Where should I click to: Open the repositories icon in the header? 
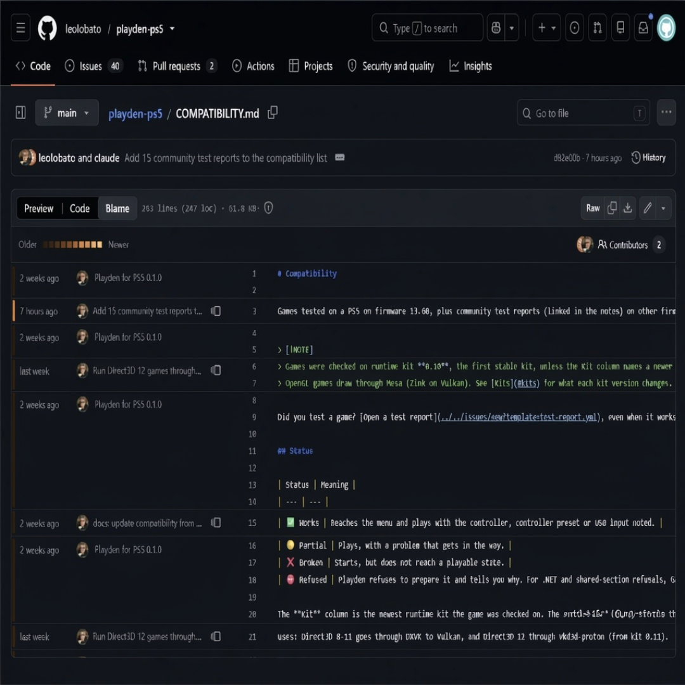tap(620, 28)
